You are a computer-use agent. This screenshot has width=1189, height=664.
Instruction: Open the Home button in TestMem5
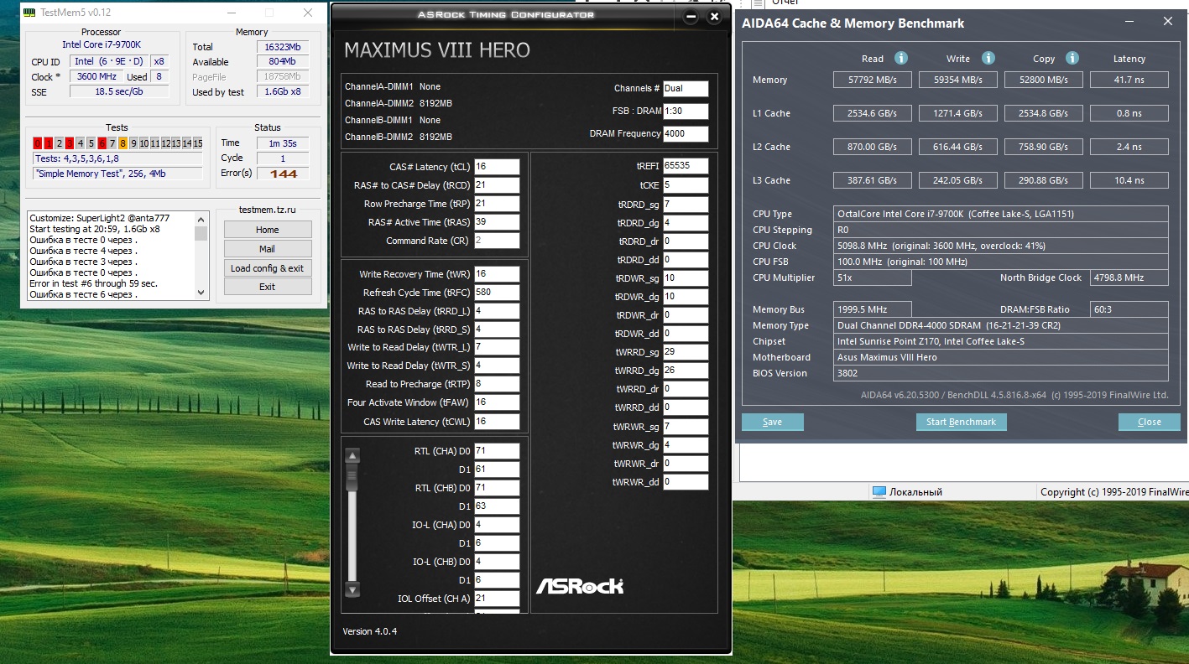[268, 230]
